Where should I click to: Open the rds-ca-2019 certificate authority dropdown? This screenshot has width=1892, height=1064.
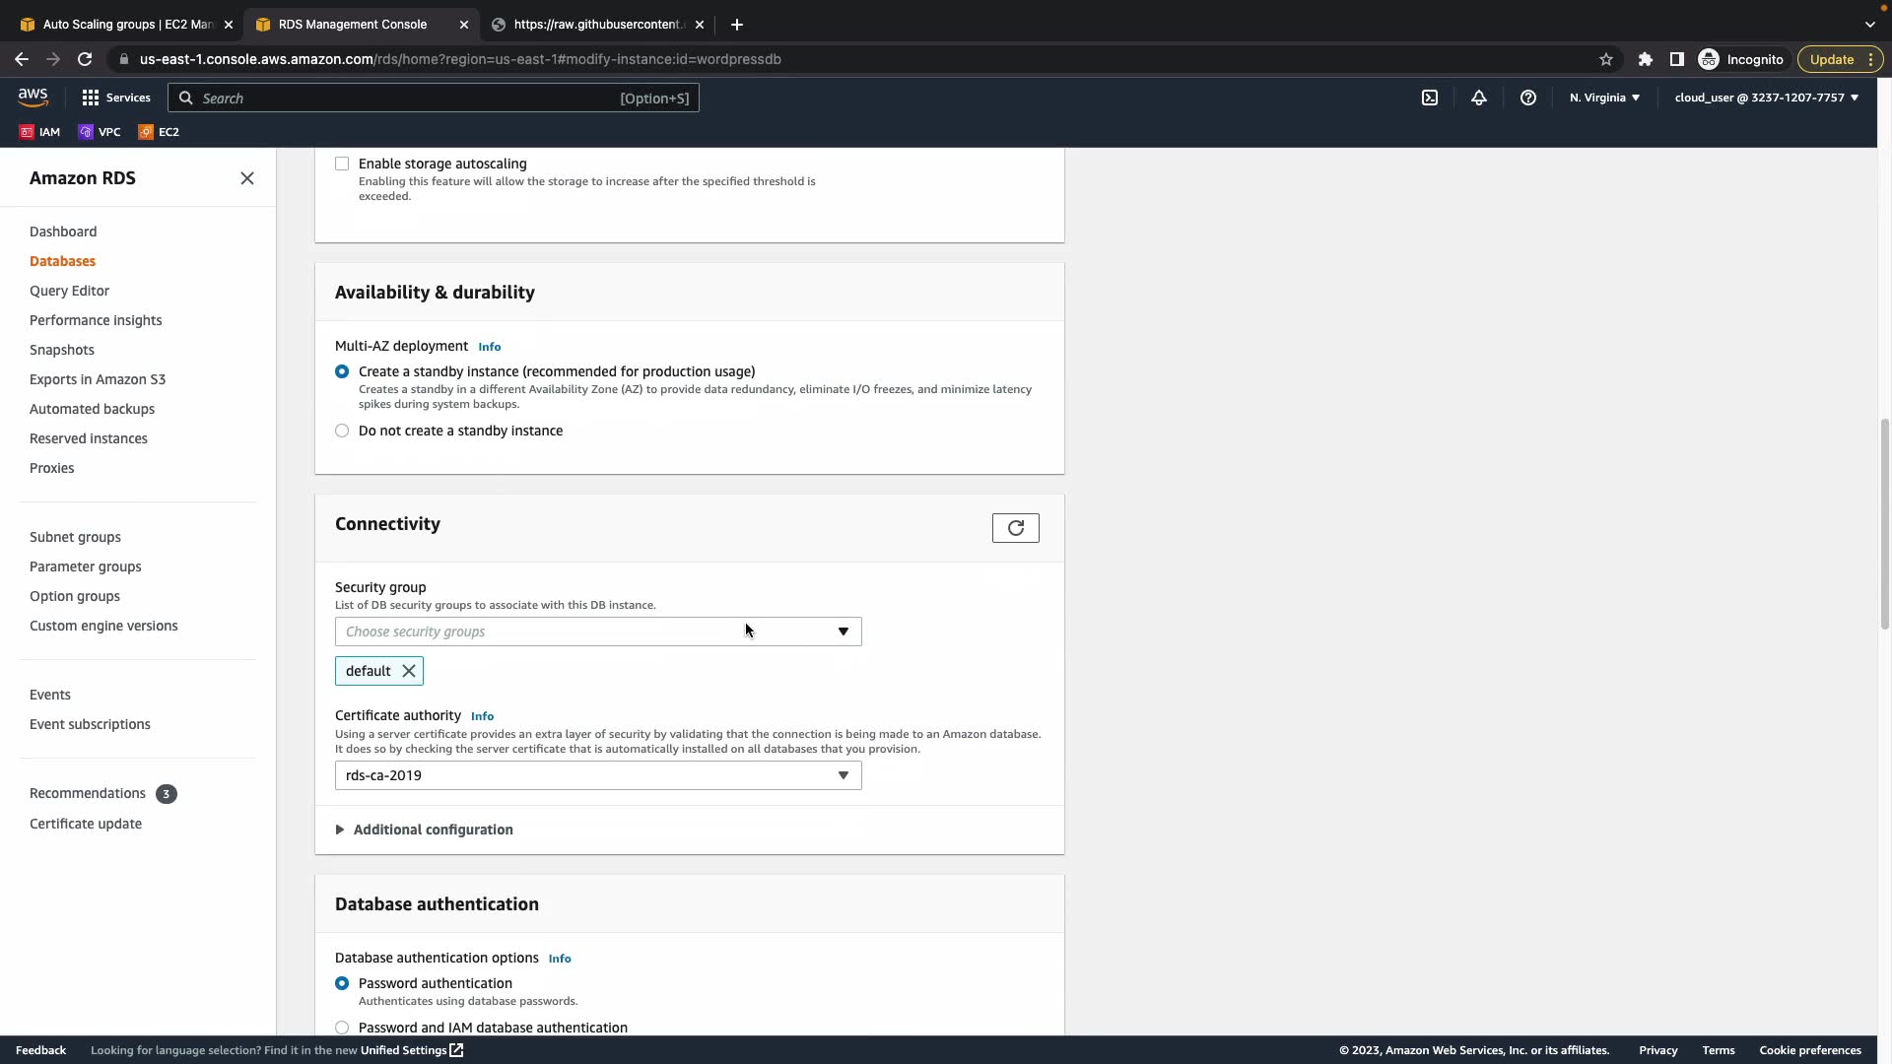coord(597,775)
